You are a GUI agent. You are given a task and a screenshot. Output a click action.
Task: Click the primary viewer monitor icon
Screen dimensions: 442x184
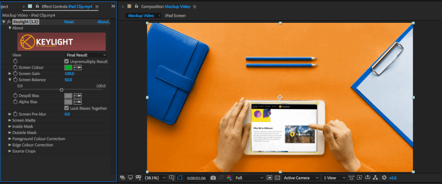(130, 178)
